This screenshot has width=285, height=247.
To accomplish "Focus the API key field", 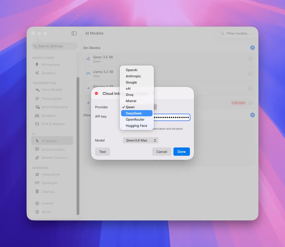I will click(x=172, y=117).
